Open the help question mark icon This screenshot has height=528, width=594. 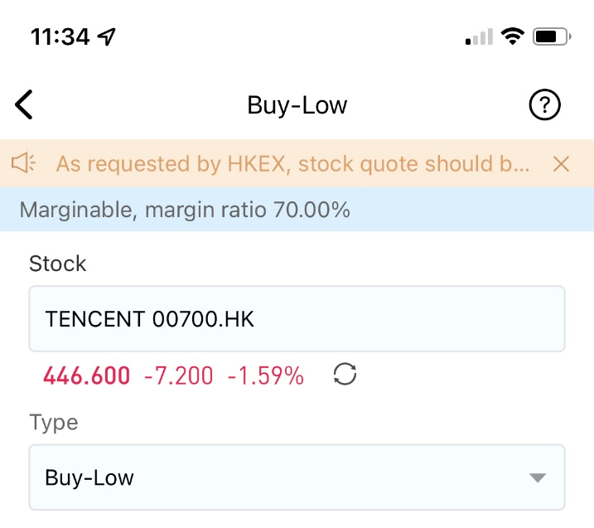point(544,104)
